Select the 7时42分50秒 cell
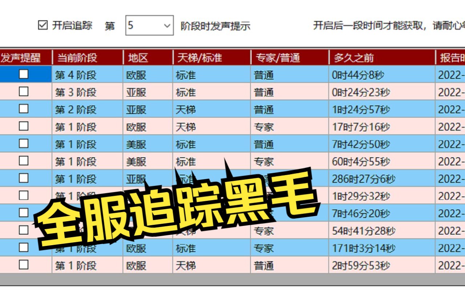The height and width of the screenshot is (296, 465). (382, 144)
